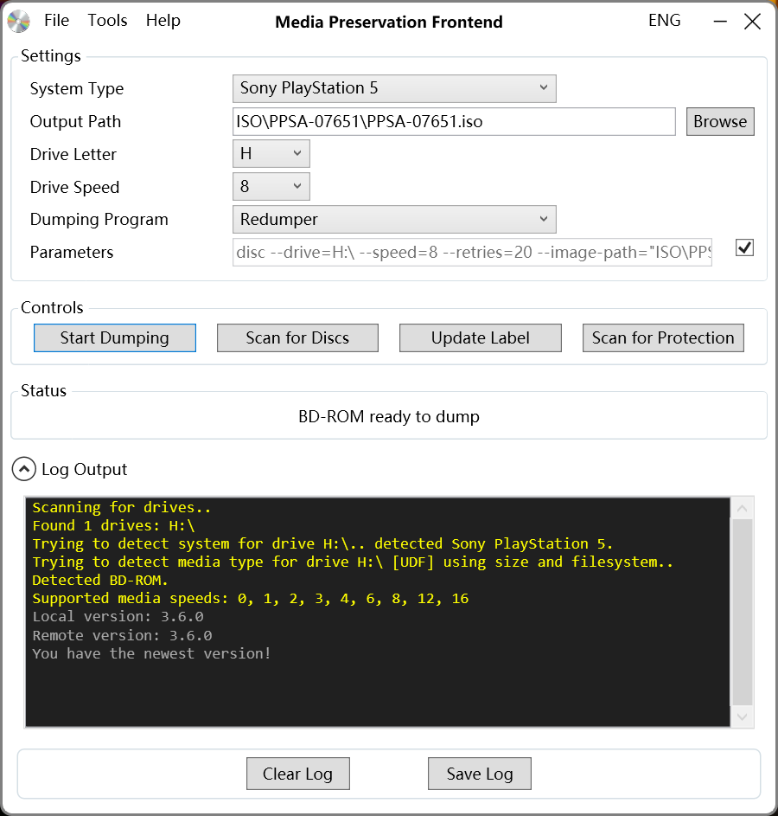
Task: Click log line 'Scanning for drives..'
Action: [122, 507]
